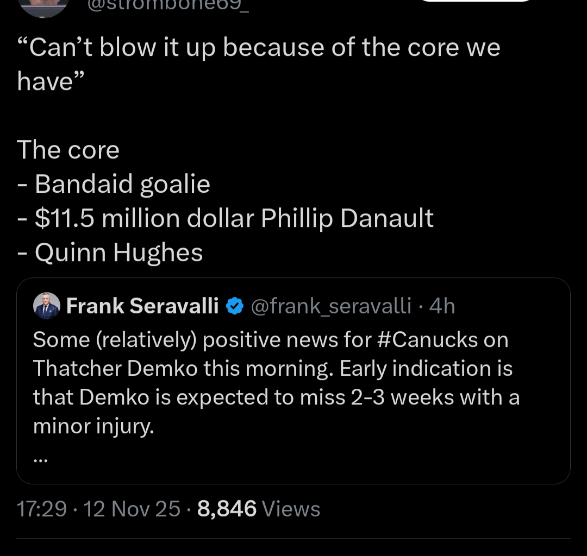Viewport: 587px width, 556px height.
Task: Tap the tweet author's avatar at top
Action: coord(43,5)
